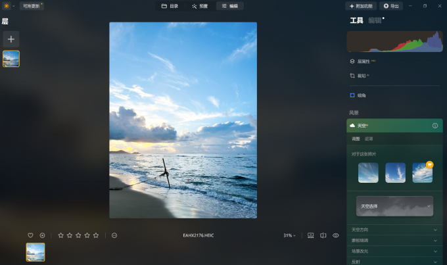Select the filmstrip thumbnail of beach photo

pos(35,252)
